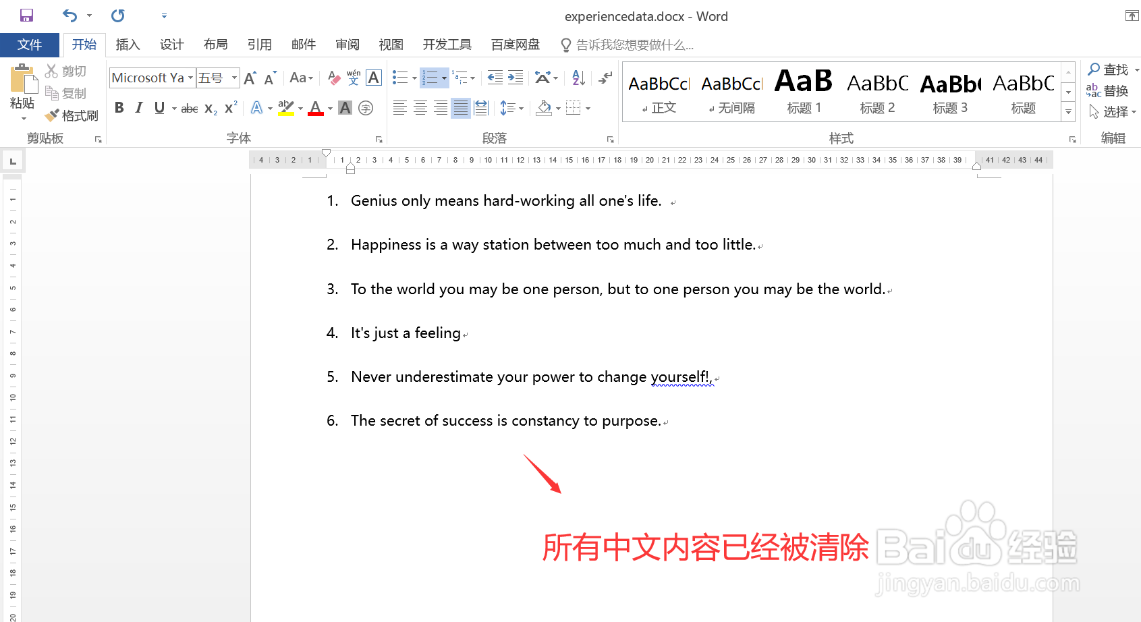The width and height of the screenshot is (1141, 622).
Task: Toggle character shading
Action: (x=345, y=108)
